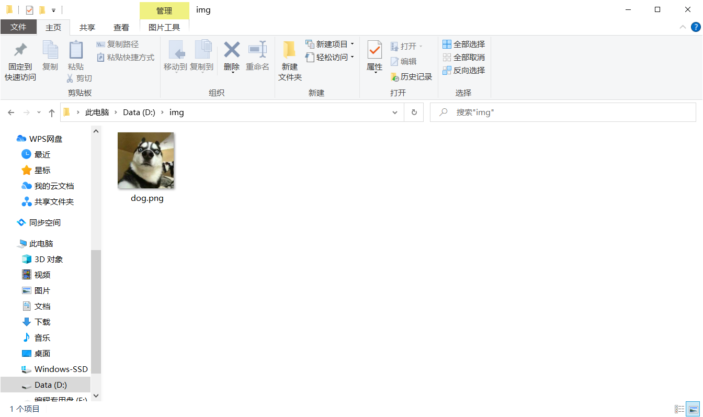The image size is (703, 417).
Task: Switch to the 主页 home tab
Action: click(x=53, y=28)
